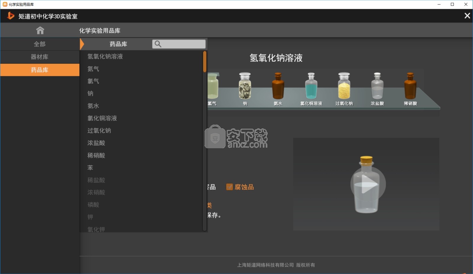Focus the search input field

tap(179, 44)
